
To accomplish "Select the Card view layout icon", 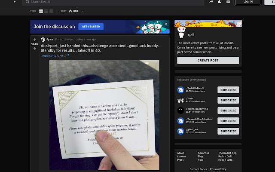I will click(41, 11).
